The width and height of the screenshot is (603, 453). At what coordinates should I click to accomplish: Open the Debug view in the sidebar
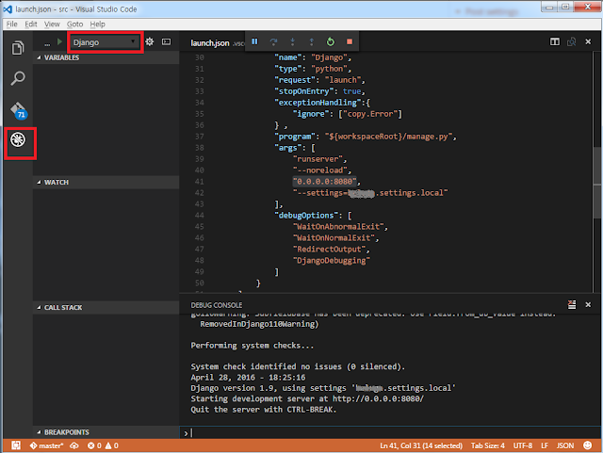tap(18, 139)
